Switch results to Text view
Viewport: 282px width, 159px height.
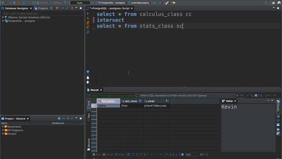[89, 117]
